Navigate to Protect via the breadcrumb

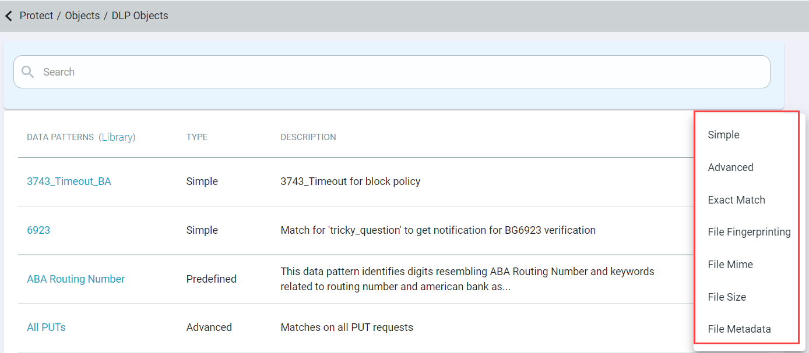(36, 16)
